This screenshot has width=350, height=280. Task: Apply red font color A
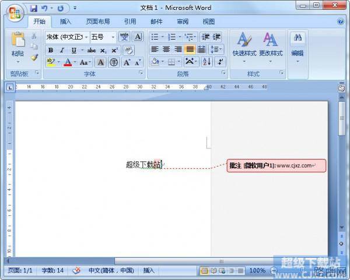68,62
